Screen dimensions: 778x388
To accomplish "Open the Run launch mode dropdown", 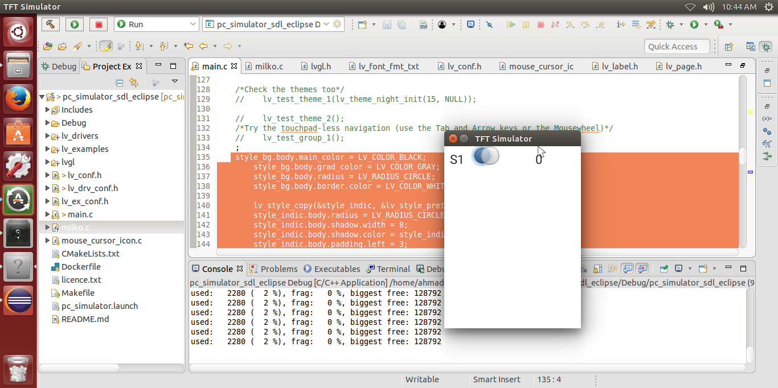I will (x=156, y=24).
